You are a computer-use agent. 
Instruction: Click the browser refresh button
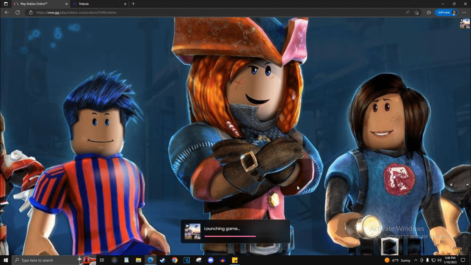(x=17, y=12)
